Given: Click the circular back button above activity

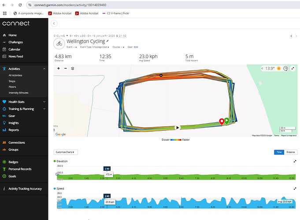Looking at the screenshot, I should point(54,23).
